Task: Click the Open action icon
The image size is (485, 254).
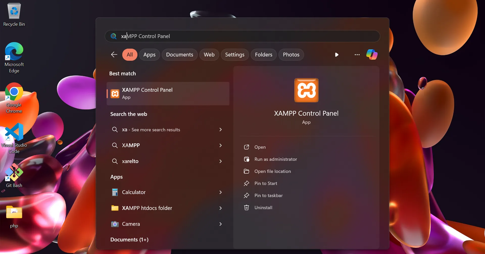Action: pos(247,147)
